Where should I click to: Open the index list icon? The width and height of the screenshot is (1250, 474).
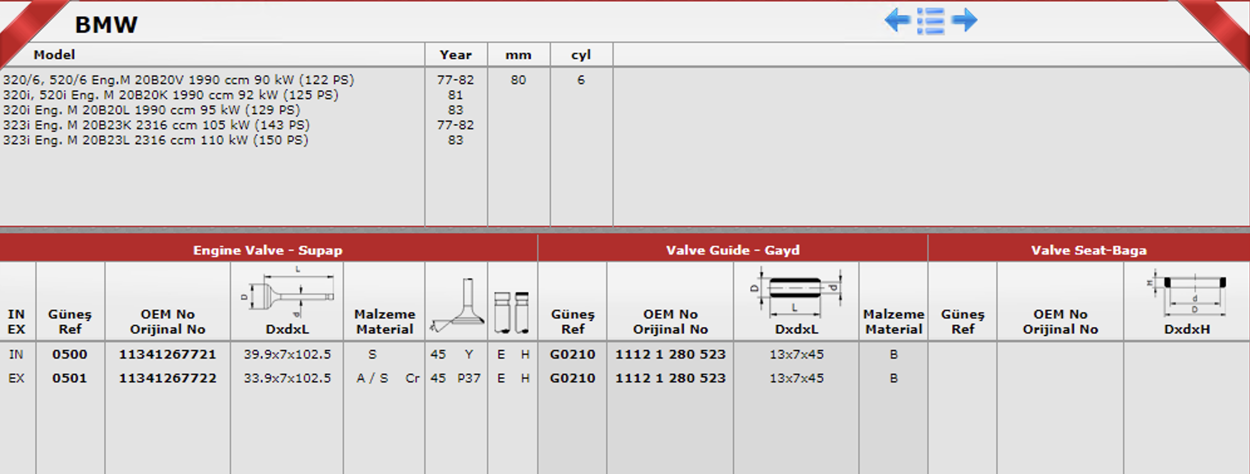(931, 21)
